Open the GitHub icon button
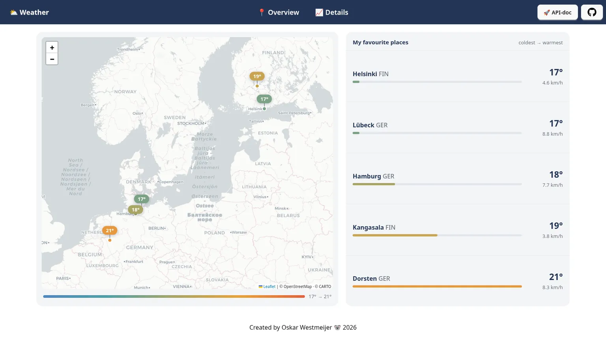 point(592,12)
